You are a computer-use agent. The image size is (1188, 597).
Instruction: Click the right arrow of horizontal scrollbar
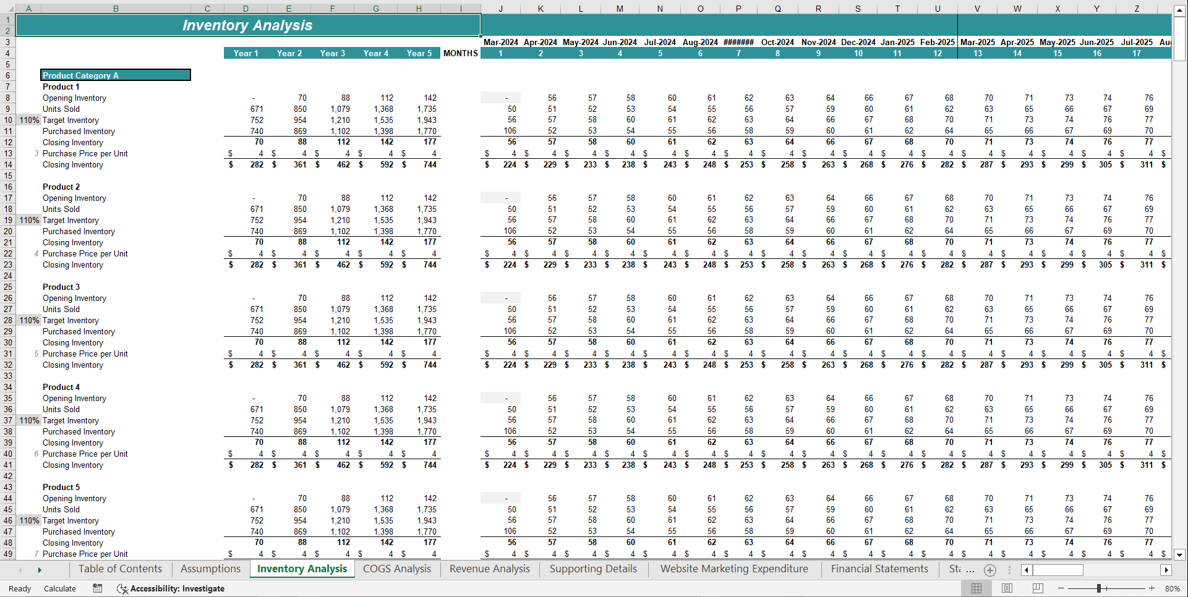(1167, 570)
